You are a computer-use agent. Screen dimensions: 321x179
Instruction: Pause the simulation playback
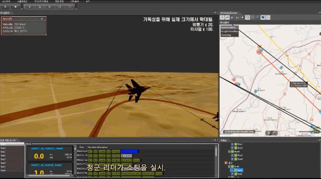pos(5,7)
